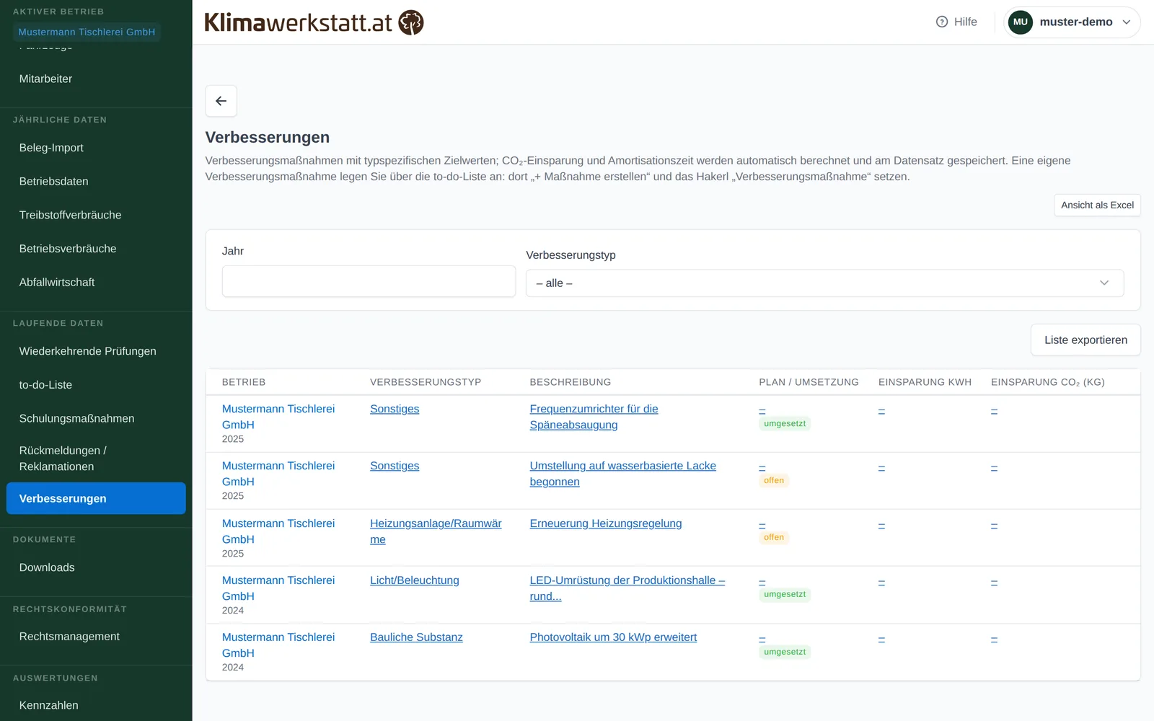Click the Mustermann Tischlerei GmbH active company badge

point(87,32)
